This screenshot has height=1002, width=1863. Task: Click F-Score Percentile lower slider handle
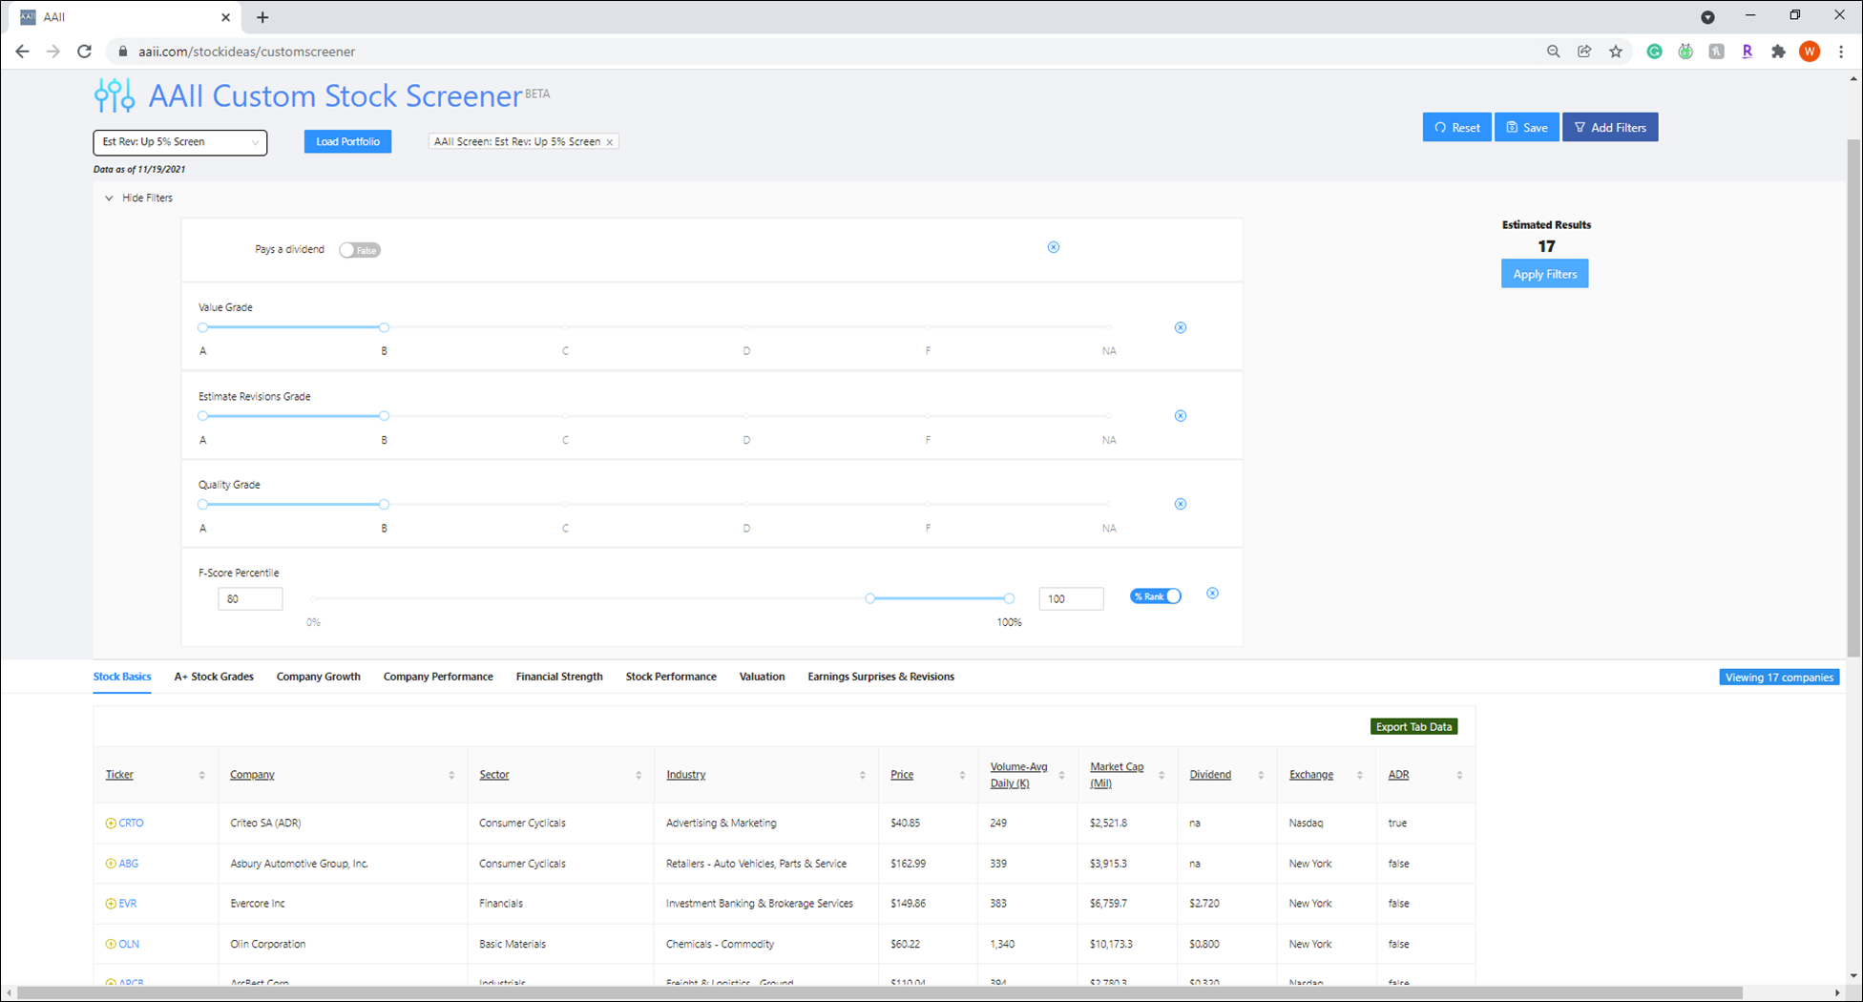(869, 598)
